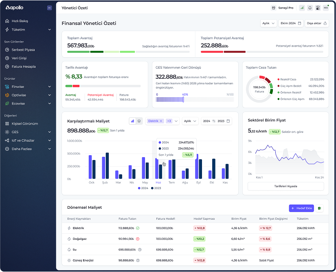Screen dimensions: 336x272
Task: Toggle the 2023 series in chart legend
Action: (156, 188)
